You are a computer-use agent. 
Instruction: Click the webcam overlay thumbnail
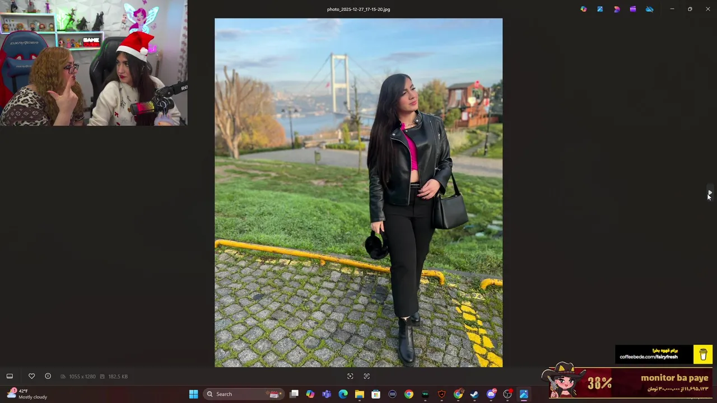pos(94,63)
